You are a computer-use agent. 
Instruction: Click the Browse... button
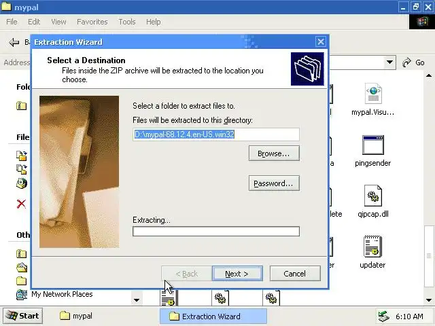[274, 153]
